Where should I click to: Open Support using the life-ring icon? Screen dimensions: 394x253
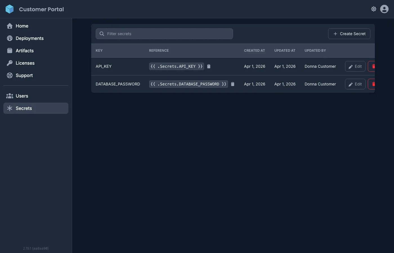coord(10,75)
